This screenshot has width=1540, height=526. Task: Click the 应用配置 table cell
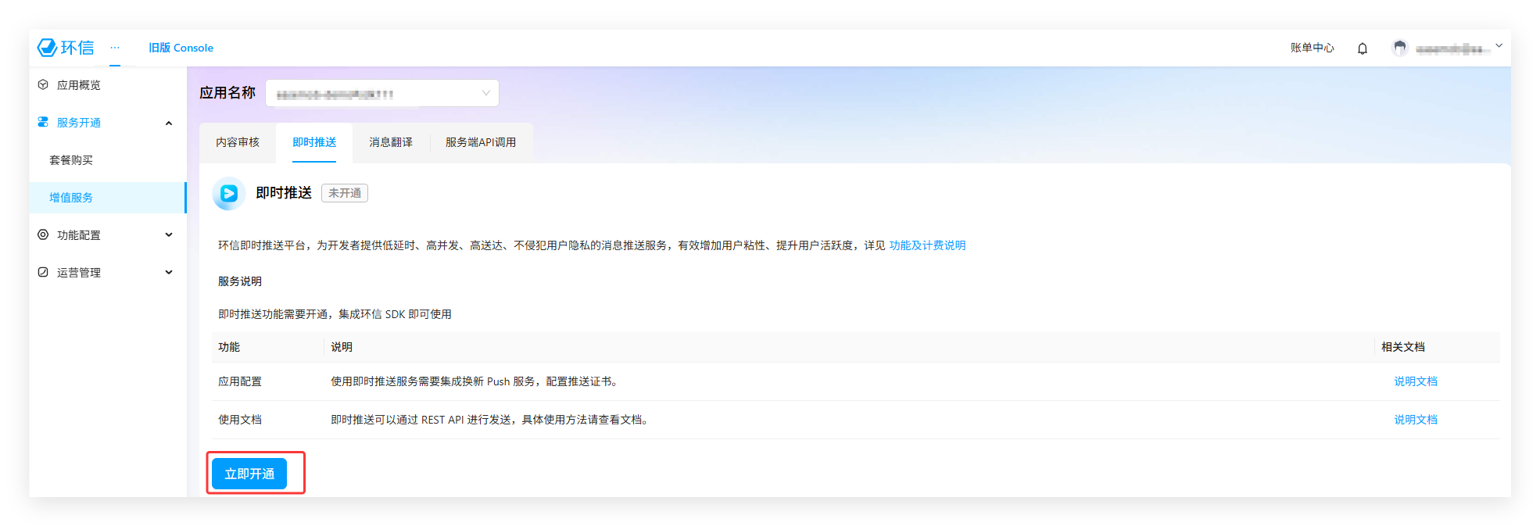240,381
